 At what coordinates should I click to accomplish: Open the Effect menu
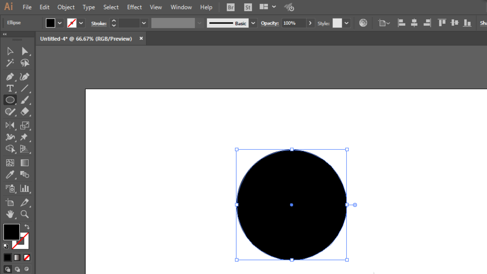[134, 7]
